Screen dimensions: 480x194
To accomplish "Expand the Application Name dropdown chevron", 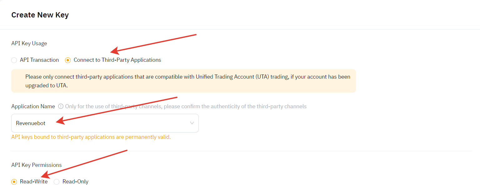I will pyautogui.click(x=192, y=123).
